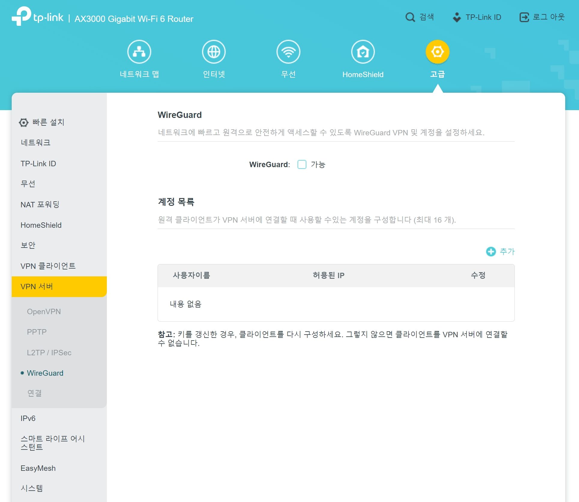Click the 고급 tab label
Screen dimensions: 579x502
[438, 74]
